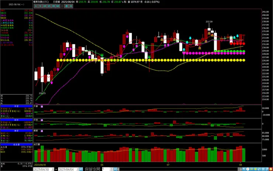Screen dimensions: 273x171
Task: Click the SMA10 legend row
Action: pos(16,13)
